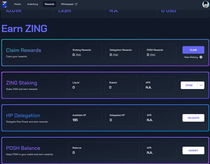Open View History link

click(x=193, y=57)
